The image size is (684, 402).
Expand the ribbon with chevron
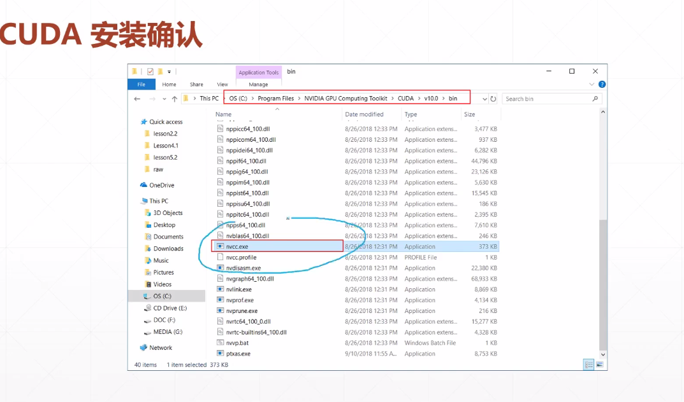(592, 85)
